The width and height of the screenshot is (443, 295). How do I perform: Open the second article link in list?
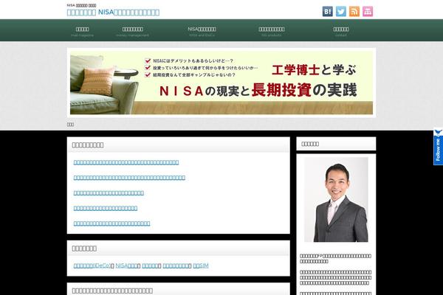tap(129, 178)
